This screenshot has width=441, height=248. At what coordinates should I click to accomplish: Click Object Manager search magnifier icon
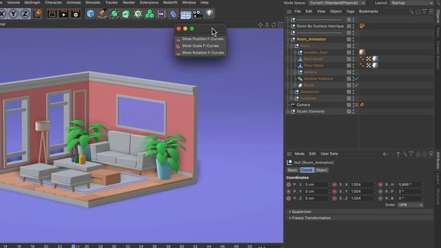tap(411, 12)
